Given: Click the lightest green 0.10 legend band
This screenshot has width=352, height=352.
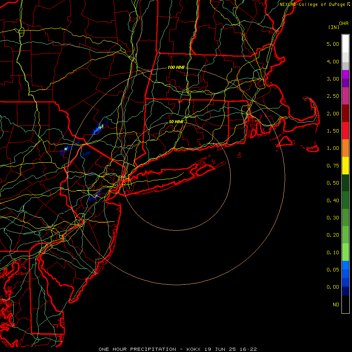Looking at the screenshot, I should (345, 252).
